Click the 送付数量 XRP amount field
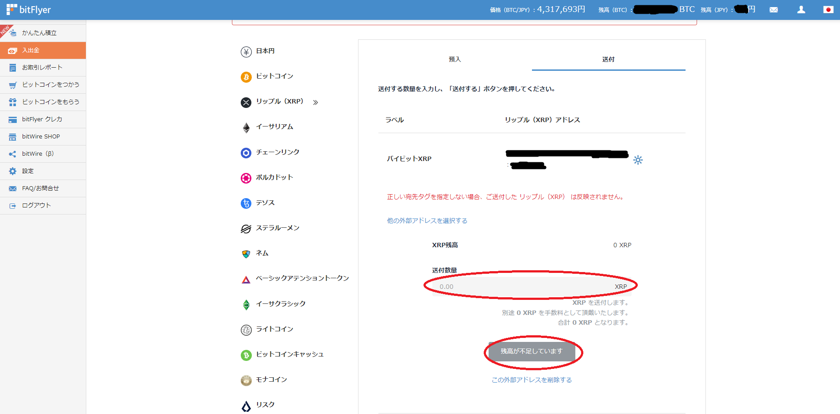840x414 pixels. (532, 287)
